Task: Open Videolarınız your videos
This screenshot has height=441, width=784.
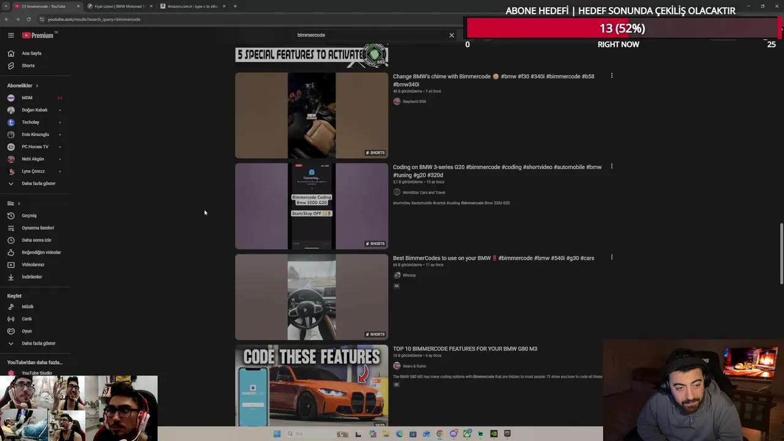Action: pos(33,265)
